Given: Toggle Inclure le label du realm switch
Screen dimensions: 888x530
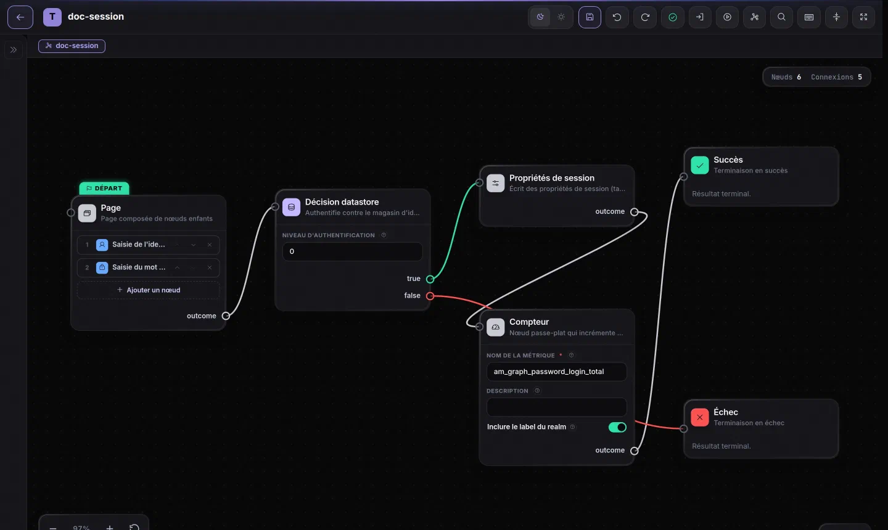Looking at the screenshot, I should (x=617, y=427).
